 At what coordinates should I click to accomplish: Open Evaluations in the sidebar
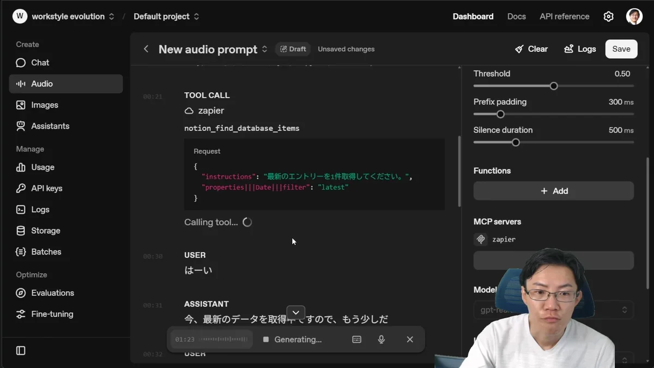pyautogui.click(x=66, y=293)
